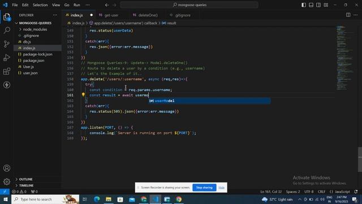
Task: Open the File menu
Action: [x=15, y=5]
